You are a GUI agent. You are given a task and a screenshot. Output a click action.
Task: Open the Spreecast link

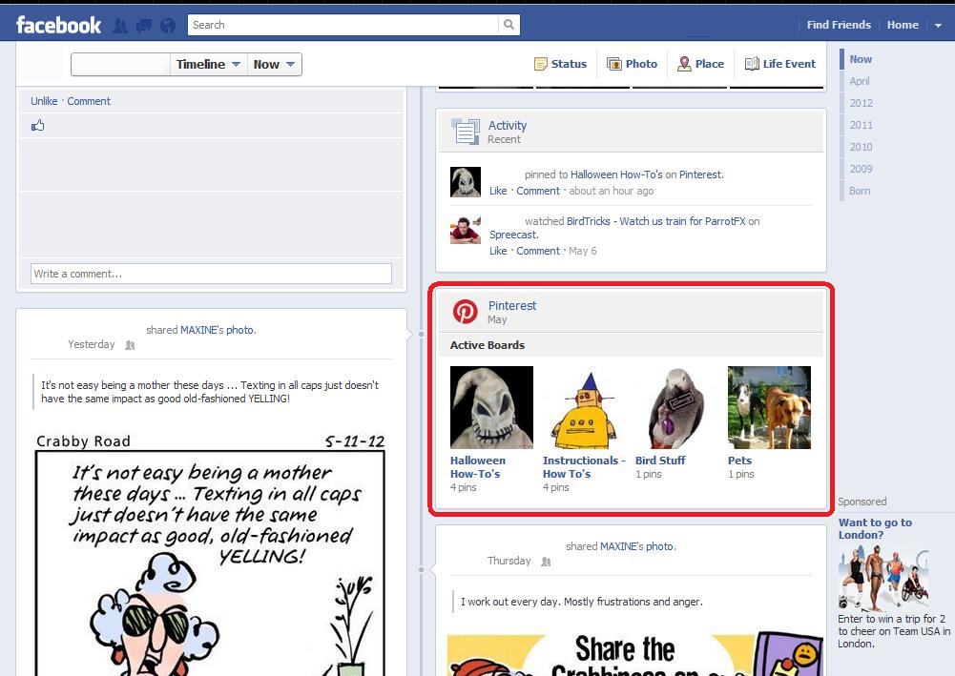coord(513,235)
